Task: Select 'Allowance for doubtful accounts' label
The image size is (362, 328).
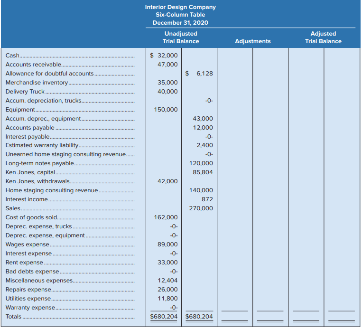Action: click(x=49, y=74)
